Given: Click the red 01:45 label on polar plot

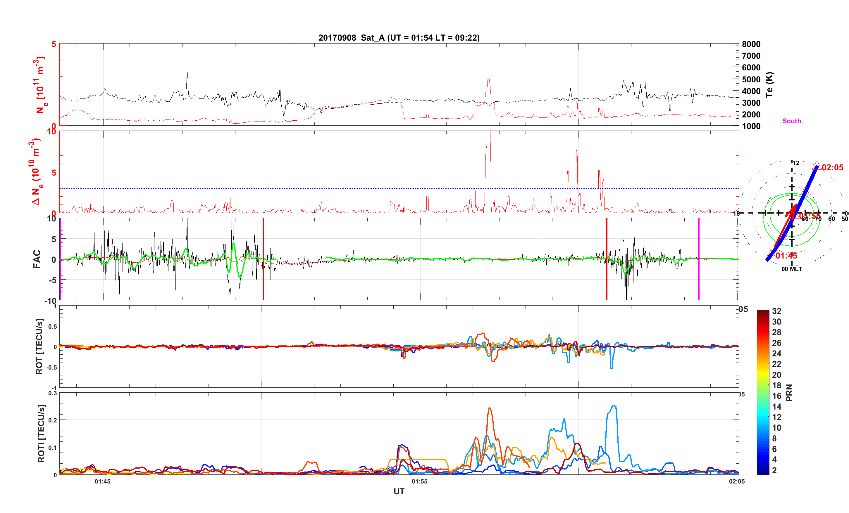Looking at the screenshot, I should [787, 255].
